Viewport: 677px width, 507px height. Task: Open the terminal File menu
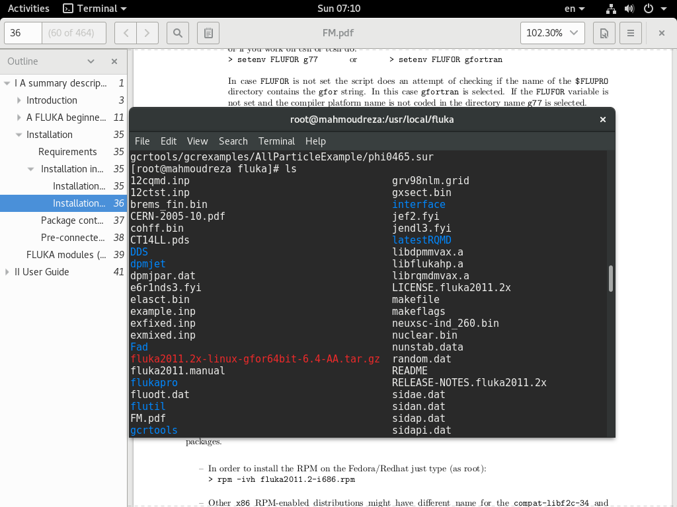[x=142, y=141]
